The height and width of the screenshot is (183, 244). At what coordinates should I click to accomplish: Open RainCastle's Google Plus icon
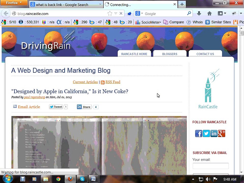tap(222, 133)
